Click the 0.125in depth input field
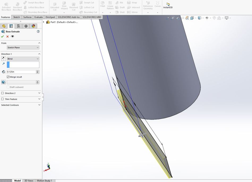 pyautogui.click(x=21, y=72)
